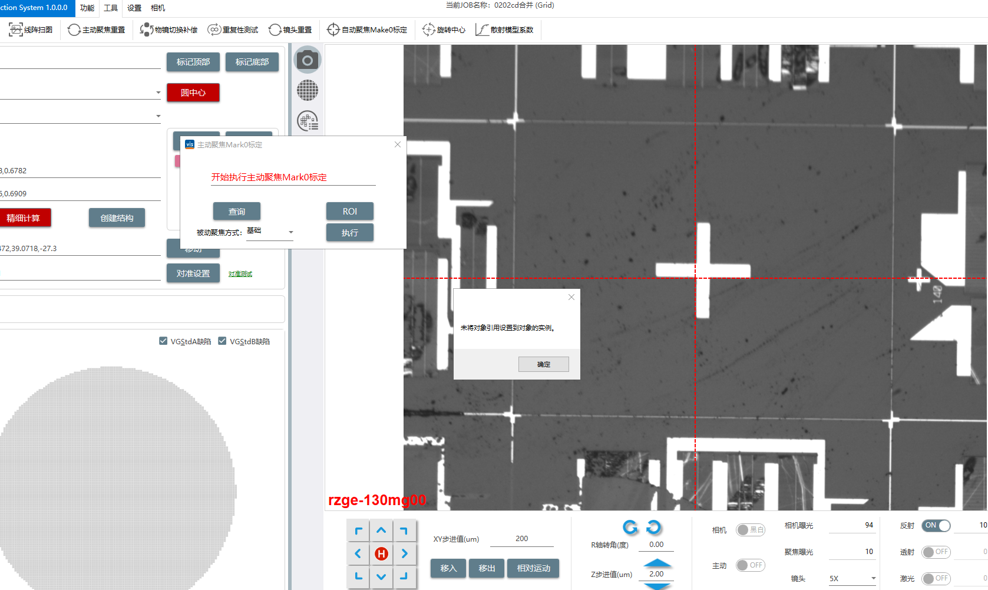Click the 聚焦曝光 value field
The height and width of the screenshot is (590, 988).
852,552
